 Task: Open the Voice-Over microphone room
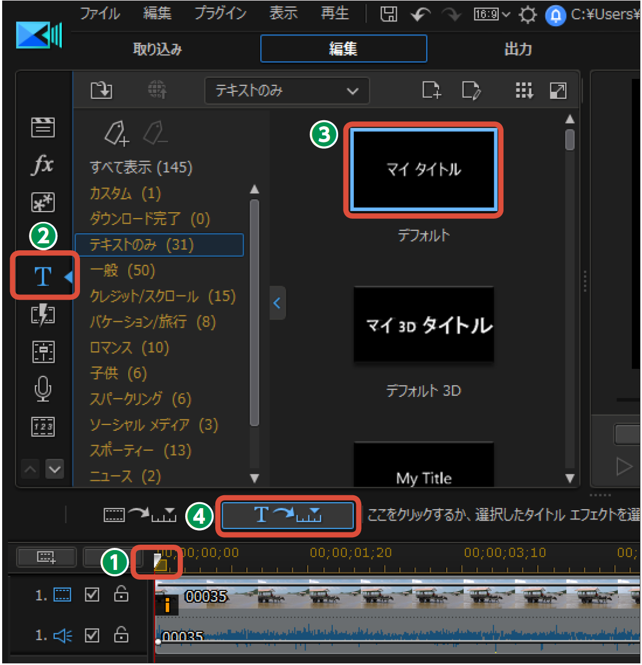(43, 389)
